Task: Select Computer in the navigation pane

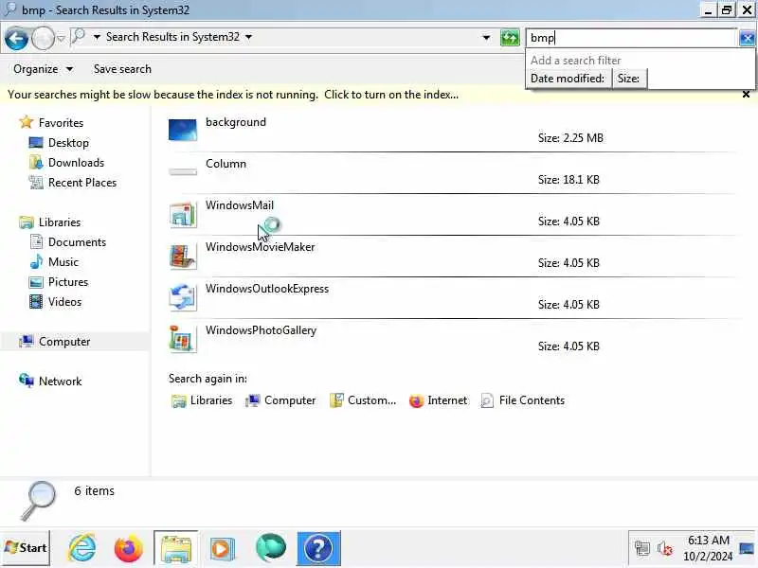Action: [64, 342]
